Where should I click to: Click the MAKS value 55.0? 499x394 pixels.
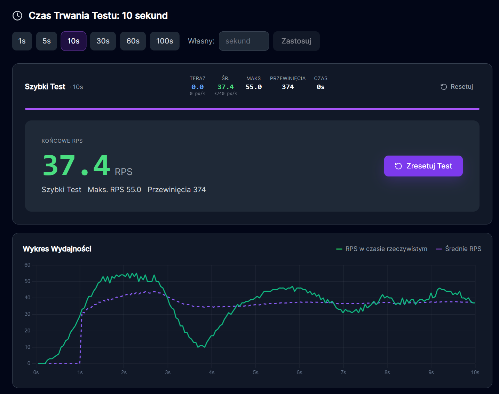click(x=254, y=87)
